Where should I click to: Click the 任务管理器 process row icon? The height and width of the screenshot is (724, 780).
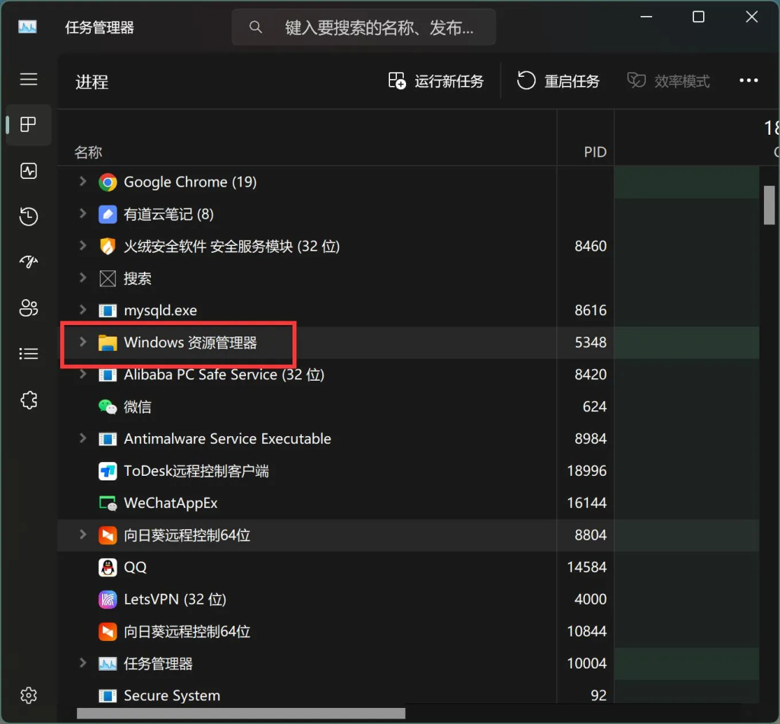pyautogui.click(x=107, y=663)
